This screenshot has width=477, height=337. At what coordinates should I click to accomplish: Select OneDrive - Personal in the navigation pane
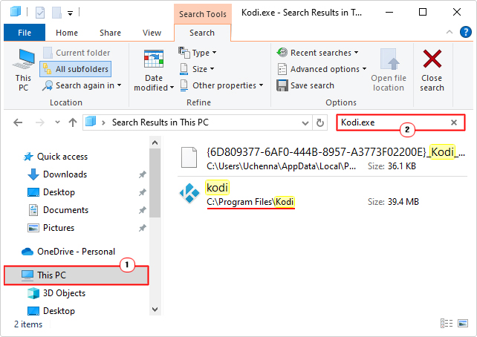(69, 252)
